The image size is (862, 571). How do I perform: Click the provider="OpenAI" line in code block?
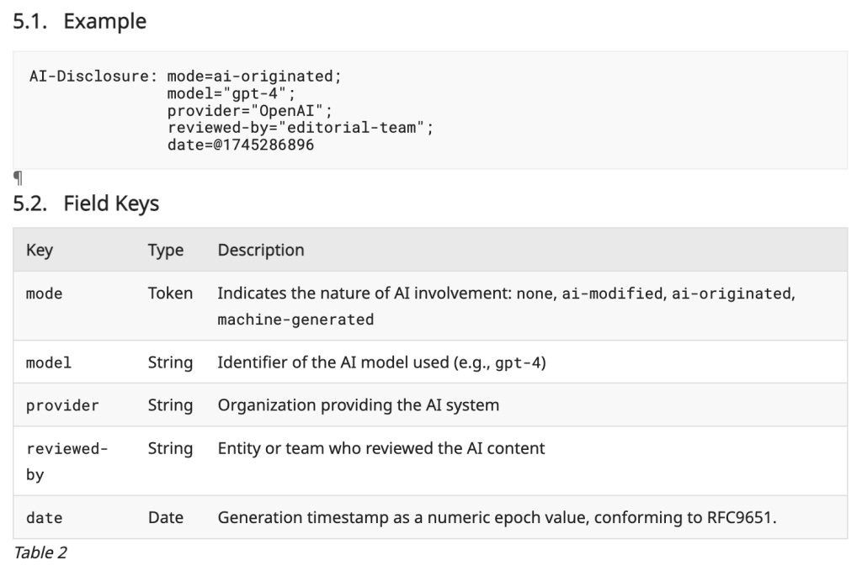(251, 110)
